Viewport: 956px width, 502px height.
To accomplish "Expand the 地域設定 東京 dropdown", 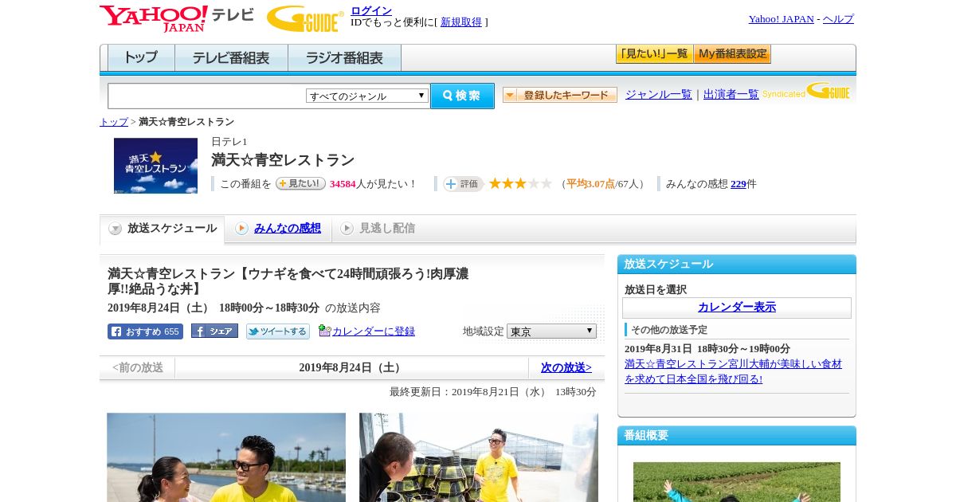I will point(551,331).
